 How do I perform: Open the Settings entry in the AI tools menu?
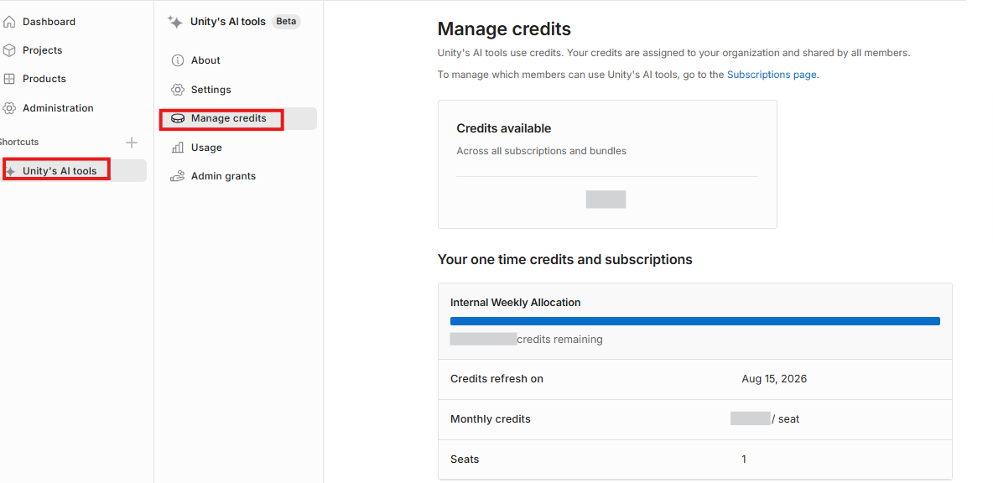(x=211, y=90)
